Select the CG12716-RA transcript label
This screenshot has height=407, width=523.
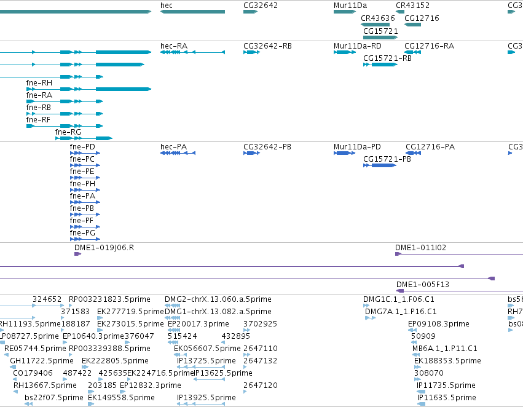(429, 46)
